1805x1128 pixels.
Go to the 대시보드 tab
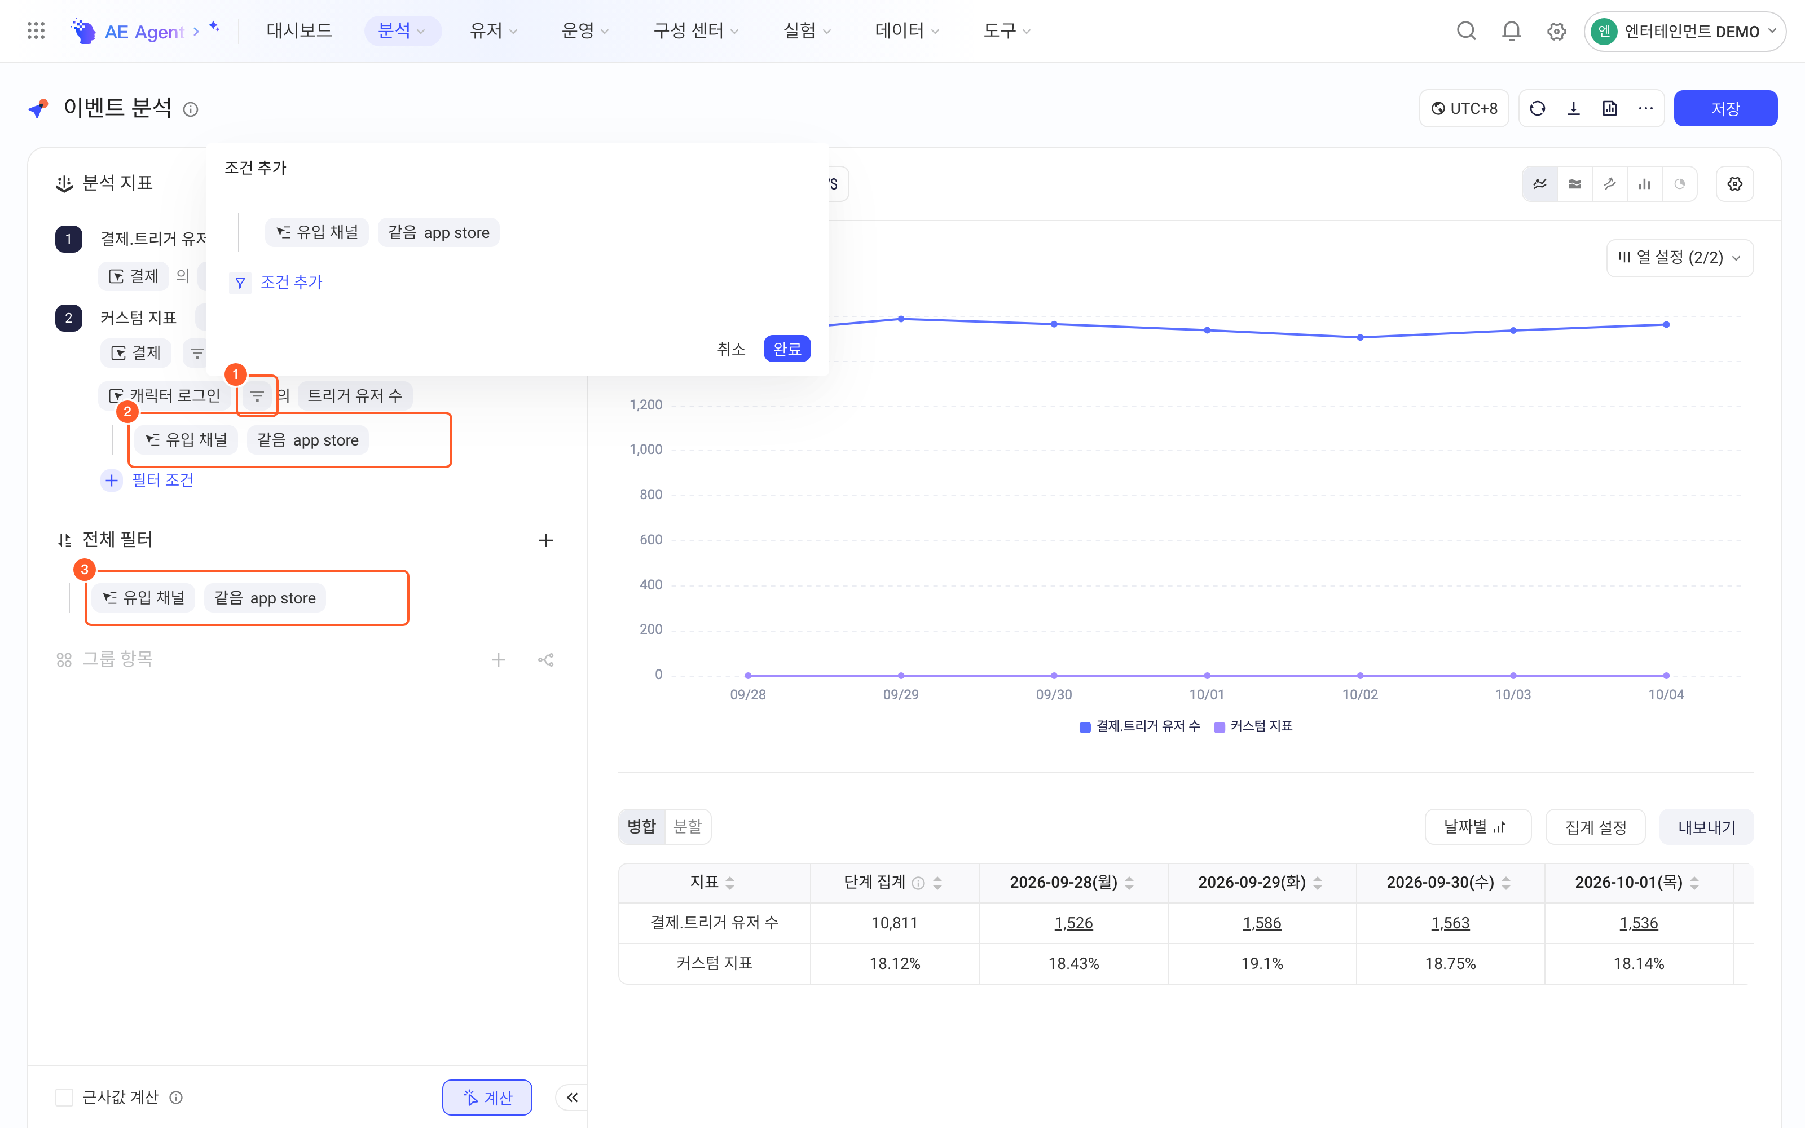(x=299, y=30)
